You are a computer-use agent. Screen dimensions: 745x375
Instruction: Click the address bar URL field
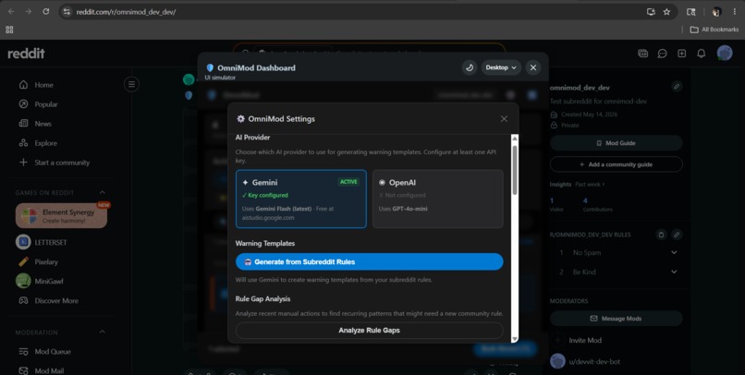click(351, 12)
